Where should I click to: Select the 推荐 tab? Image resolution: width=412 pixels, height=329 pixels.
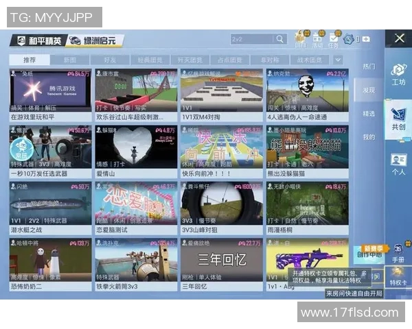pos(30,60)
